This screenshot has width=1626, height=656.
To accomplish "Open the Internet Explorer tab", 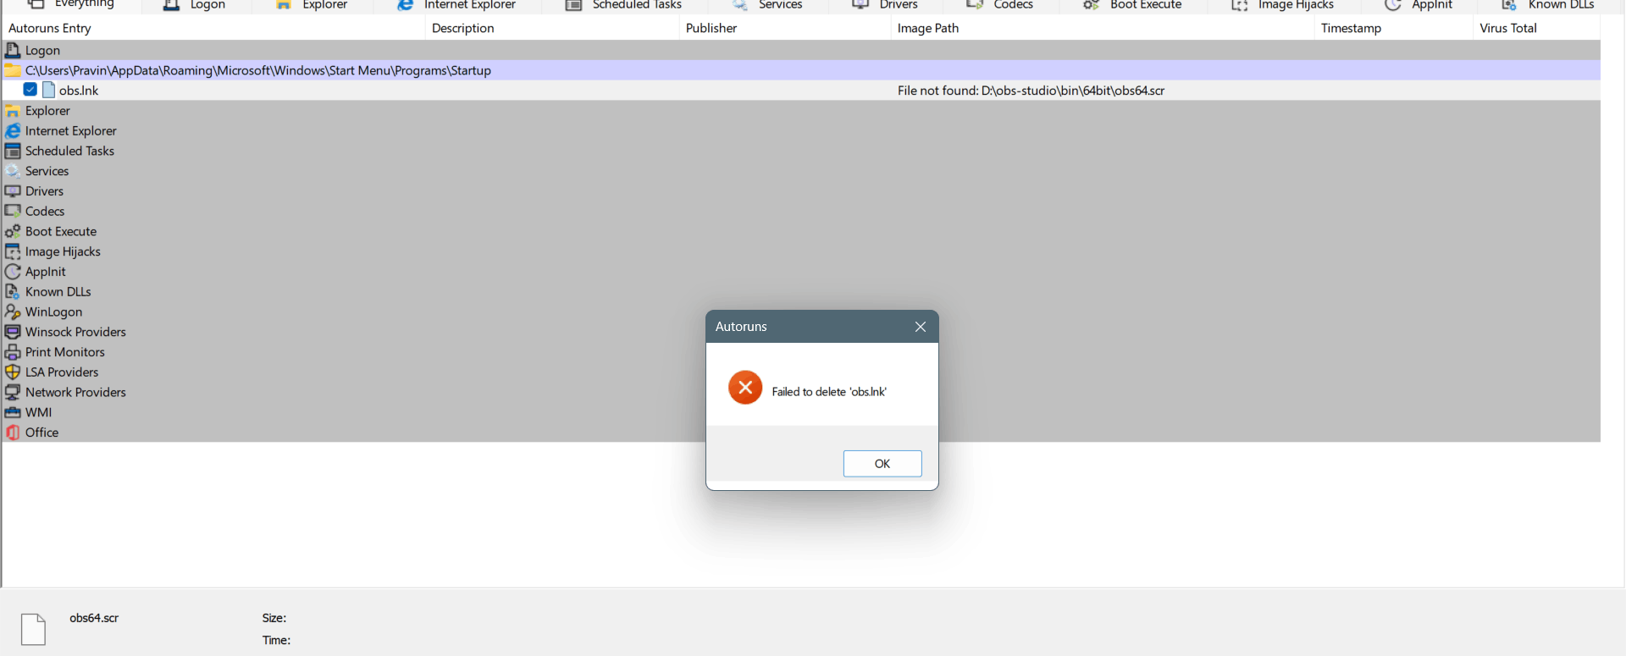I will click(456, 5).
